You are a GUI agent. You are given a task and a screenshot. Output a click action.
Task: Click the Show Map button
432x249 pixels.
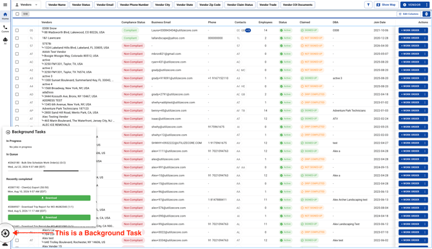point(386,5)
